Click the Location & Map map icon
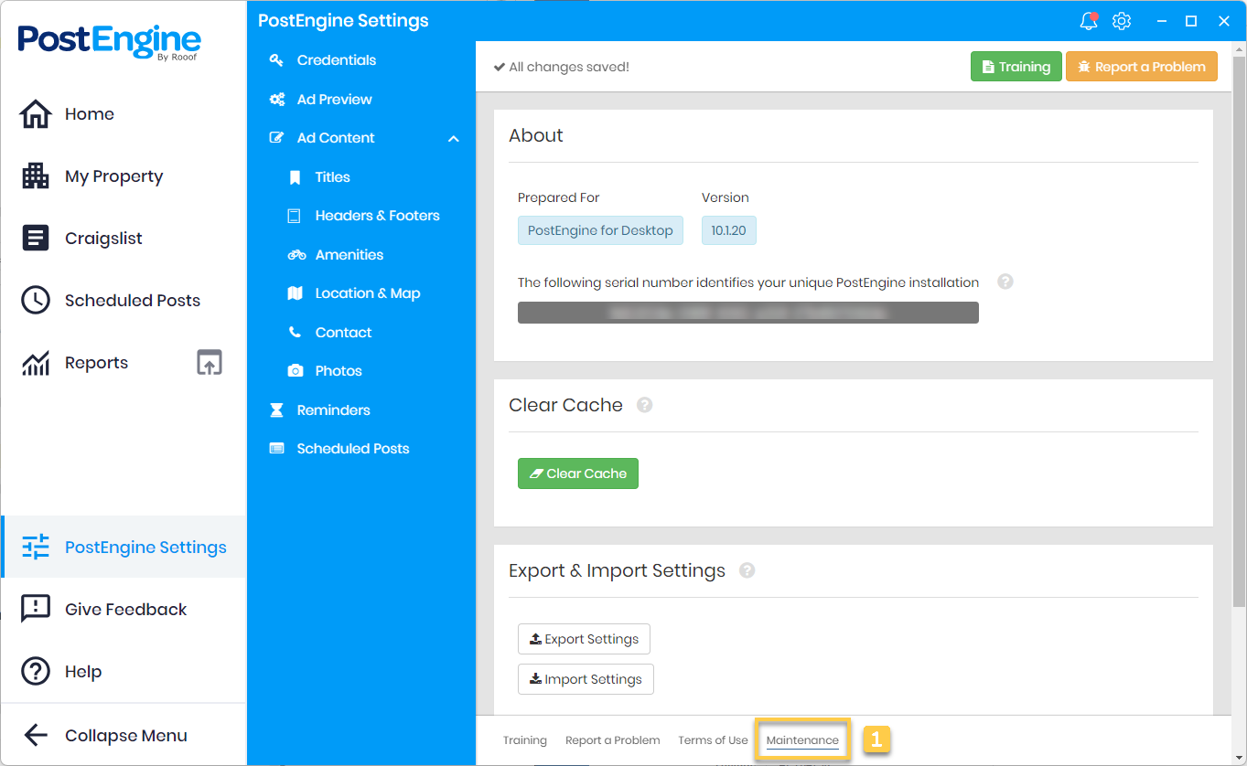 (295, 293)
